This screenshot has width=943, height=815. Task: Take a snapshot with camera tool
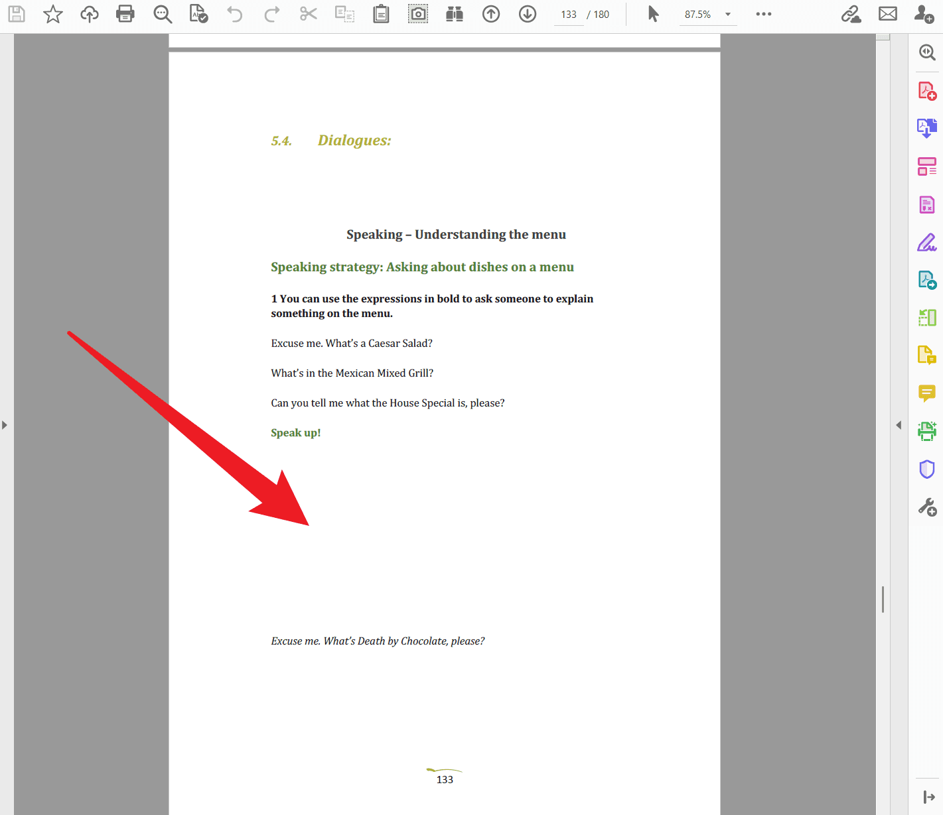pos(418,14)
